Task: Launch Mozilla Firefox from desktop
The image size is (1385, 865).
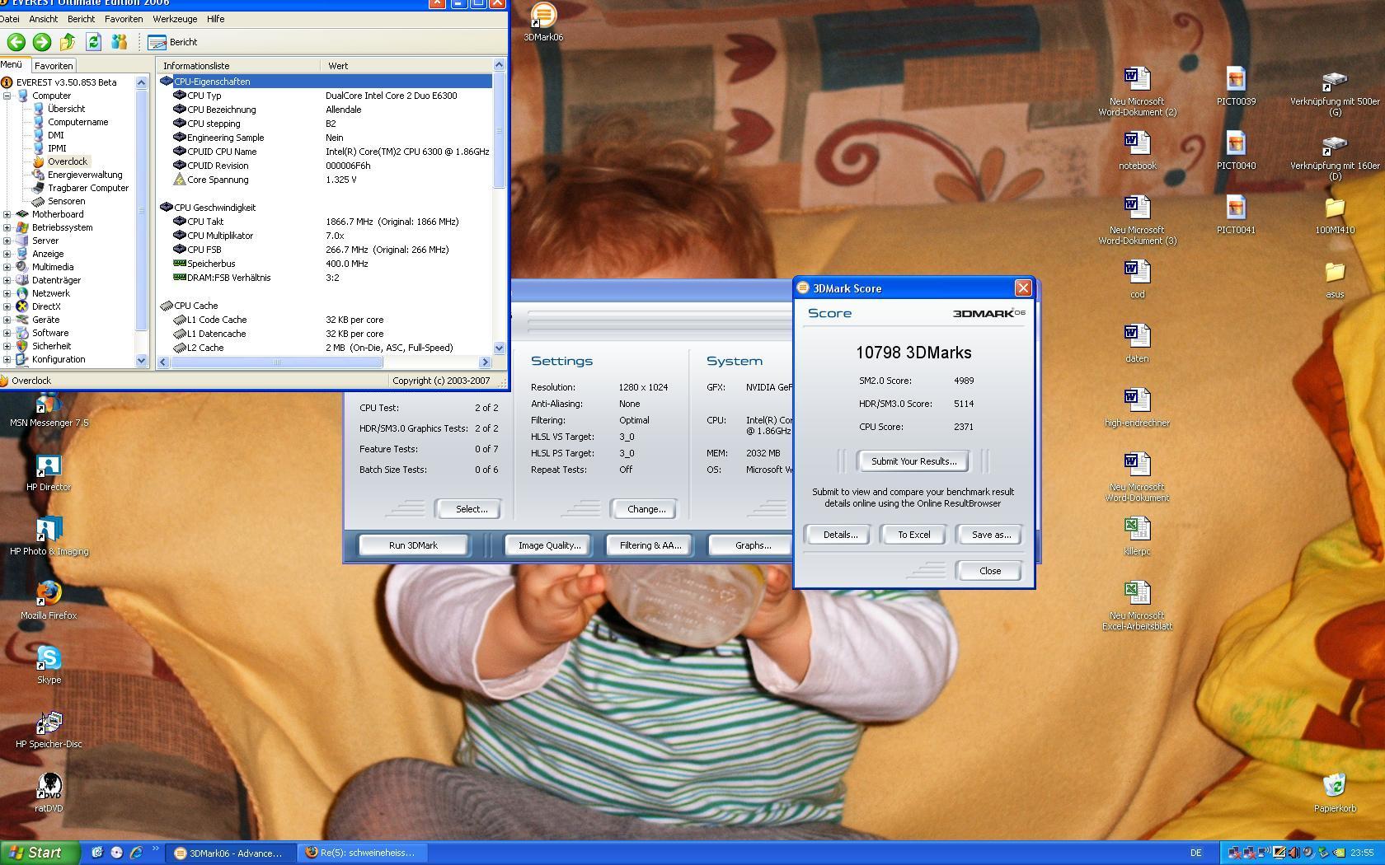Action: coord(49,601)
